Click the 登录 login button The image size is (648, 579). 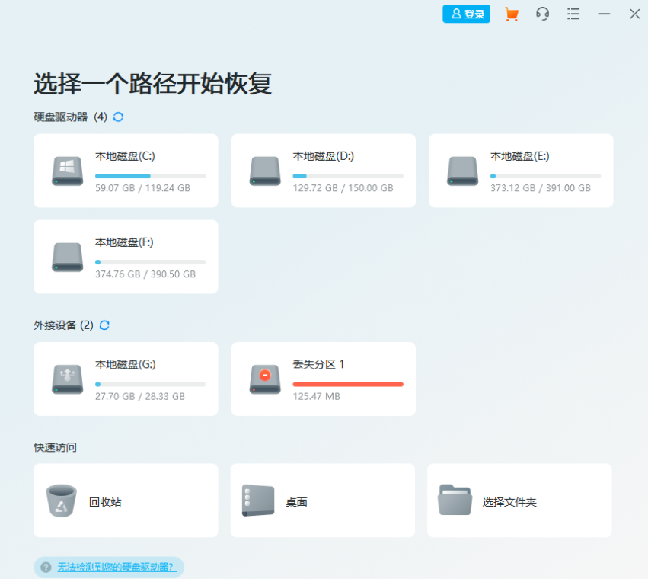click(466, 14)
